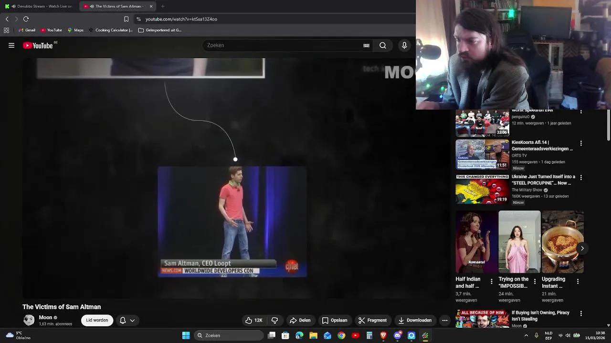The width and height of the screenshot is (611, 343).
Task: Open the Cooking Calculator bookmark
Action: point(110,30)
